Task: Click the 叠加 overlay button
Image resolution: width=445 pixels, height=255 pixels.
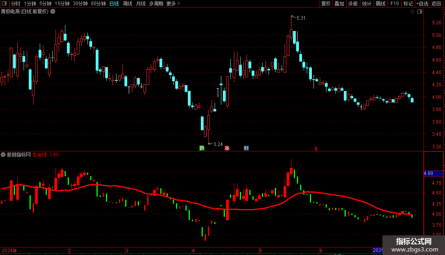Action: tap(339, 4)
